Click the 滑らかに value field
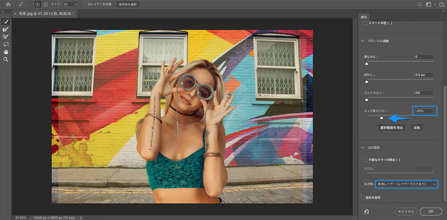This screenshot has width=447, height=220. coord(424,57)
